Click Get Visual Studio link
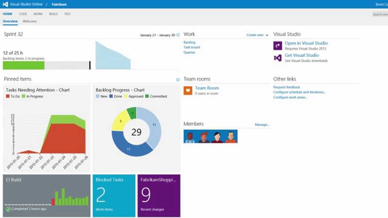 pos(302,55)
